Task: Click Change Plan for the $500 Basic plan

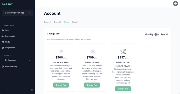Action: (61, 85)
